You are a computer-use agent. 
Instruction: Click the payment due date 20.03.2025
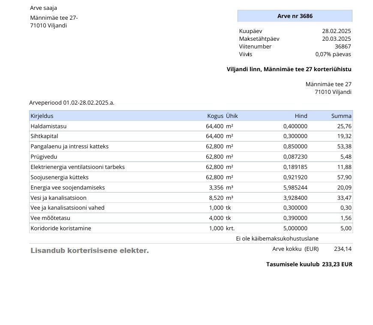[x=336, y=39]
